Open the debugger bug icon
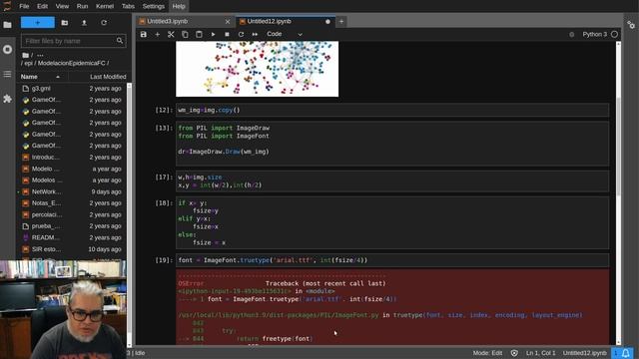Viewport: 639px width, 359px height. tap(572, 35)
